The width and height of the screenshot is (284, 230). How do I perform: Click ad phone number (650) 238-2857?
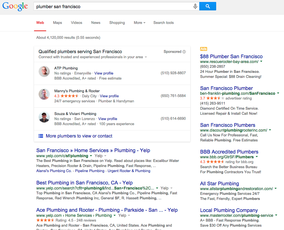coord(213,67)
